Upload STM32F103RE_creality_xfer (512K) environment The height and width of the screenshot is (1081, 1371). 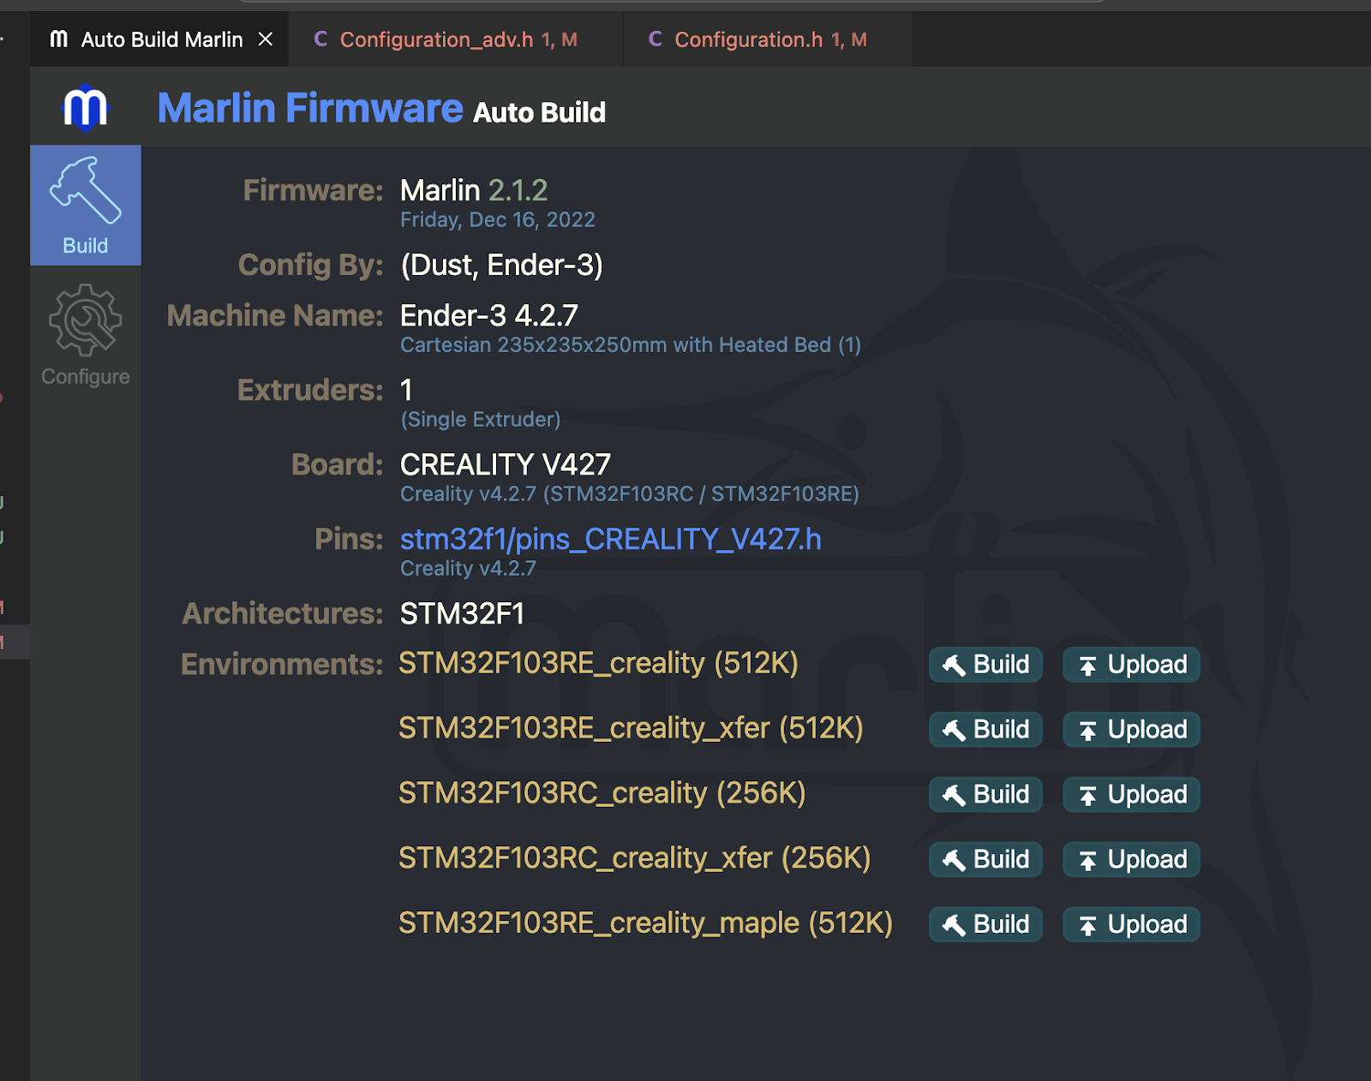(x=1131, y=730)
